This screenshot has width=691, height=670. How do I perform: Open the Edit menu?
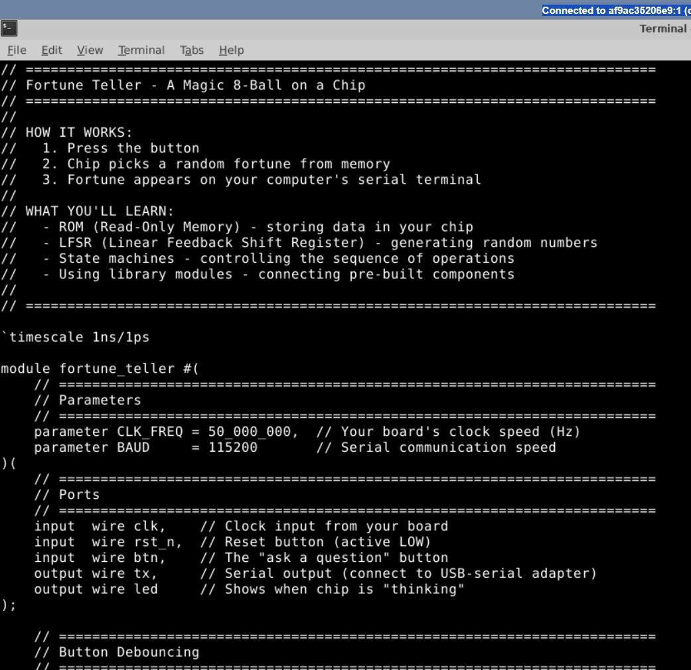[x=52, y=50]
